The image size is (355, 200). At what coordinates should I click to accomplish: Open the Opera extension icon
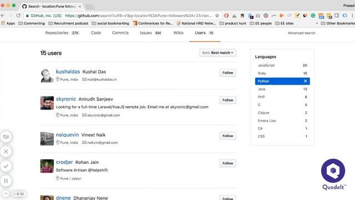[x=226, y=16]
